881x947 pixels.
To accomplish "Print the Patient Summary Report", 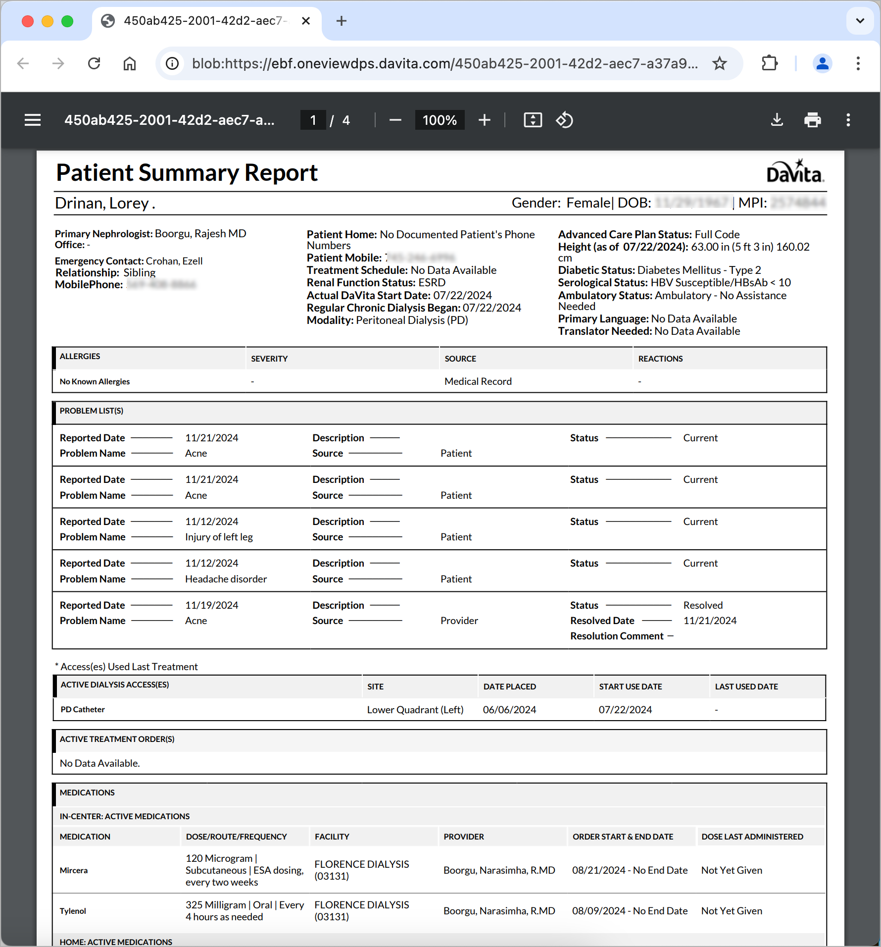I will (x=812, y=120).
